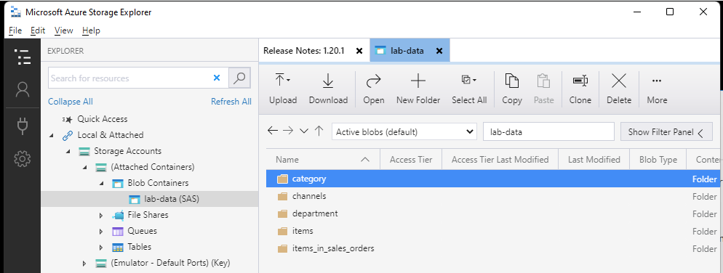Sort by Blob Type column header
Screen dimensions: 723x273
coord(658,160)
